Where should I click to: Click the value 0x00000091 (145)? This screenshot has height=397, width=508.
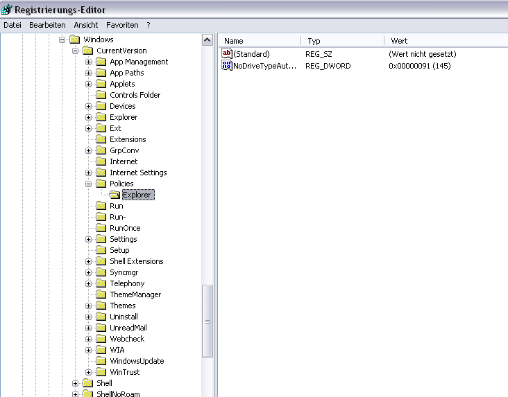point(420,66)
